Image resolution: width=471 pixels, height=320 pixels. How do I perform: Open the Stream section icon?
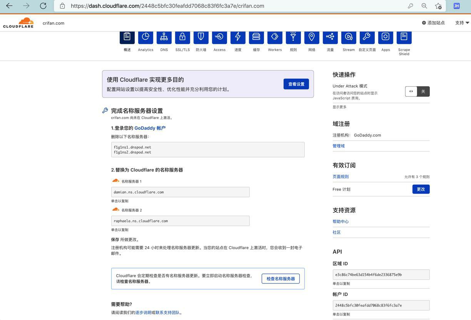pos(349,37)
